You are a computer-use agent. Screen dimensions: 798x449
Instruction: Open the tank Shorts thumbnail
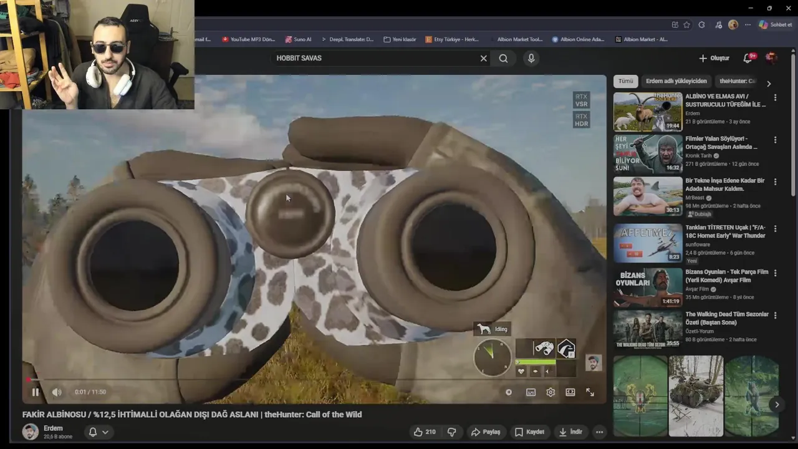pos(696,396)
